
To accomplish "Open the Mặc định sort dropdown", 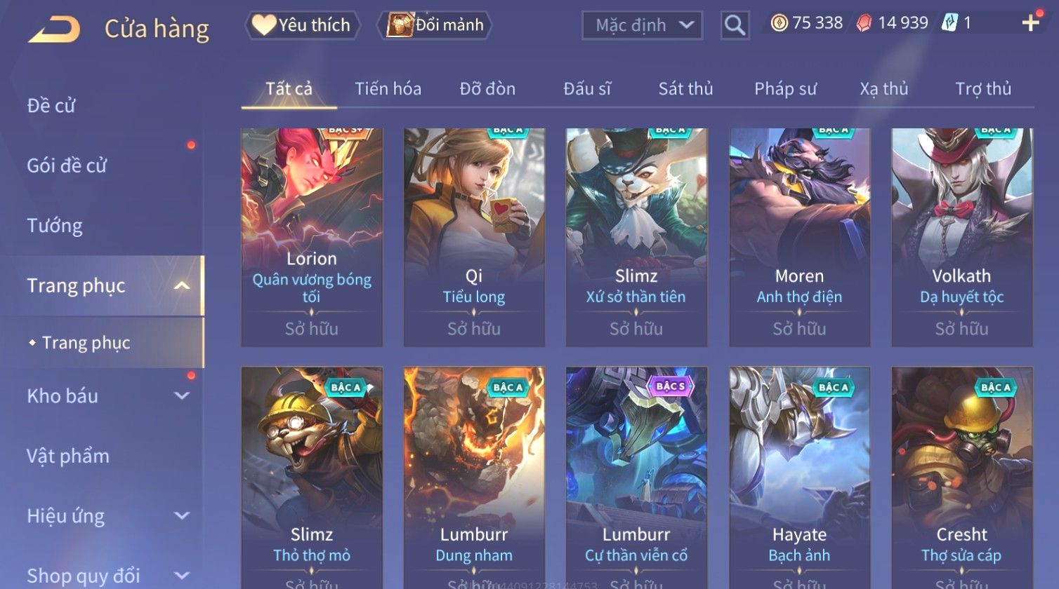I will [642, 25].
